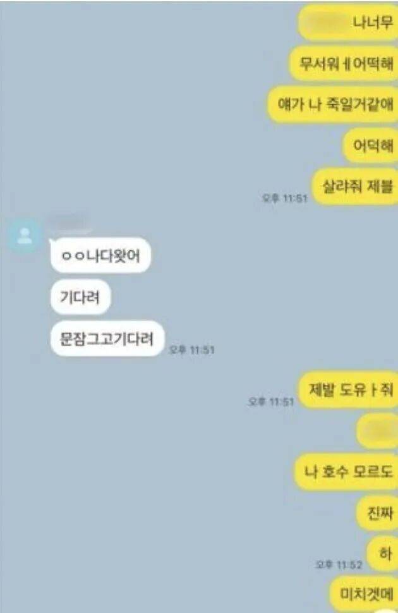The image size is (398, 613).
Task: Select the white 'ㅇㅇ나다왓어' message bubble
Action: [100, 255]
